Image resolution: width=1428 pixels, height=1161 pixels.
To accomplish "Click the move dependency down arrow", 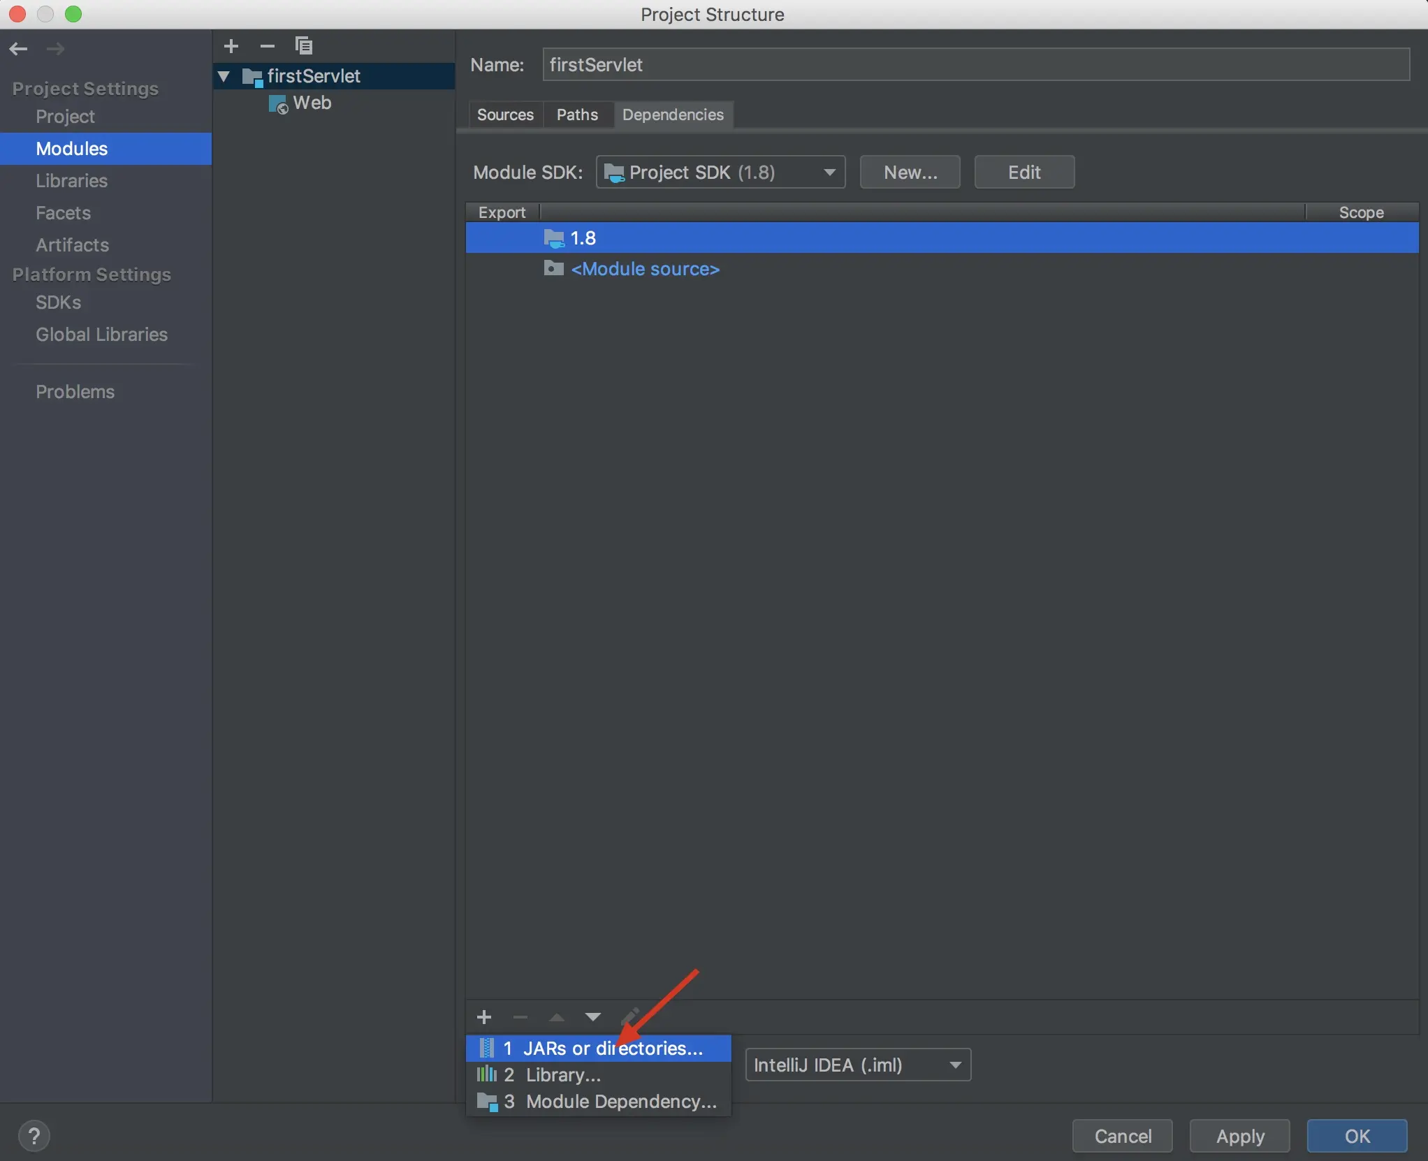I will pos(592,1017).
